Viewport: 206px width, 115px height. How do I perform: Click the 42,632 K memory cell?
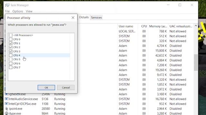tap(161, 55)
